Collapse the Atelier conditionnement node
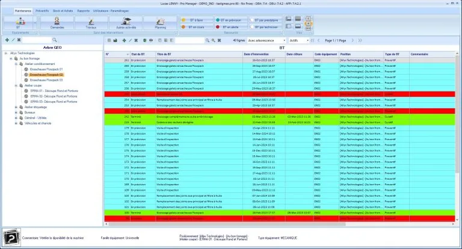The image size is (462, 249). click(x=16, y=64)
